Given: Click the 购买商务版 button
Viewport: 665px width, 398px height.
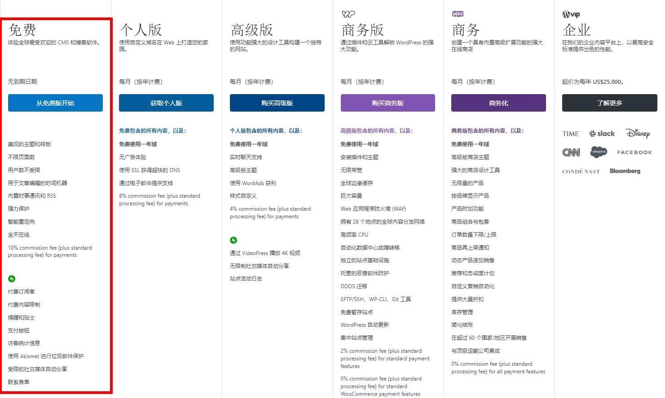Looking at the screenshot, I should pos(388,103).
